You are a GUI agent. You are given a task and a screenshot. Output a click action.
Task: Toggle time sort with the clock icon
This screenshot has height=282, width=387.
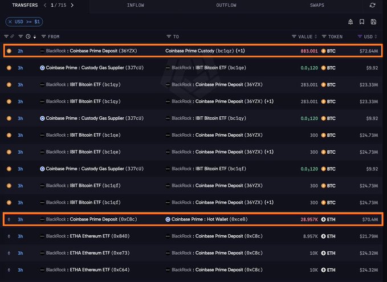(x=28, y=36)
